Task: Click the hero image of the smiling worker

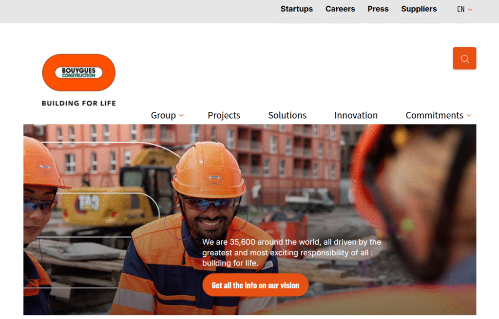Action: pyautogui.click(x=250, y=219)
